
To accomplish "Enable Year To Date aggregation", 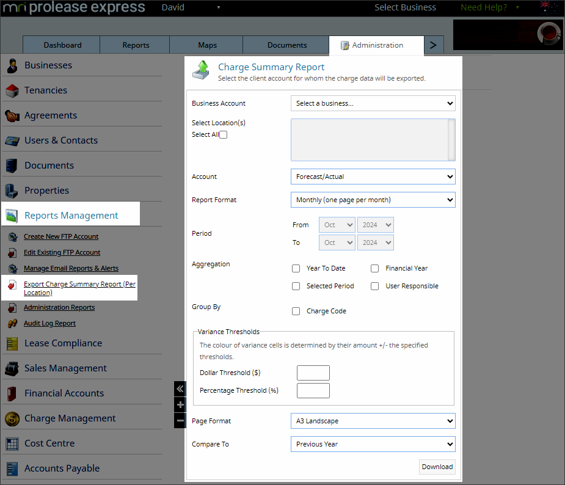I will (296, 268).
